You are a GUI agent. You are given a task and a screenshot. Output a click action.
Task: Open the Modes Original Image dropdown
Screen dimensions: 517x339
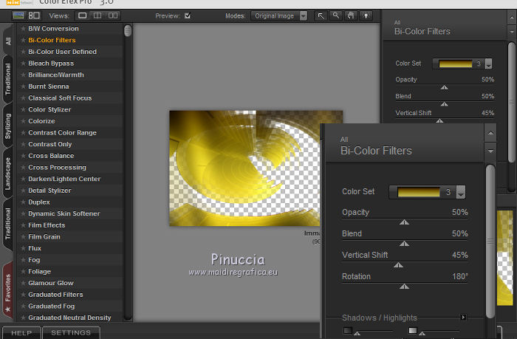pyautogui.click(x=279, y=16)
